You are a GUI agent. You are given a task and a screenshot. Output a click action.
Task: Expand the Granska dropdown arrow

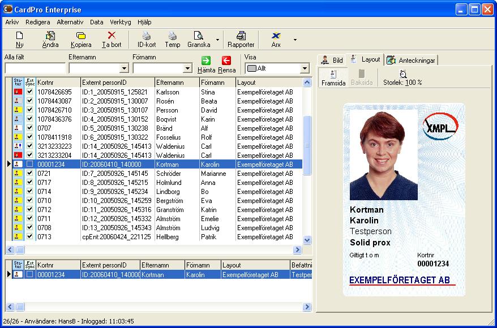[x=217, y=40]
